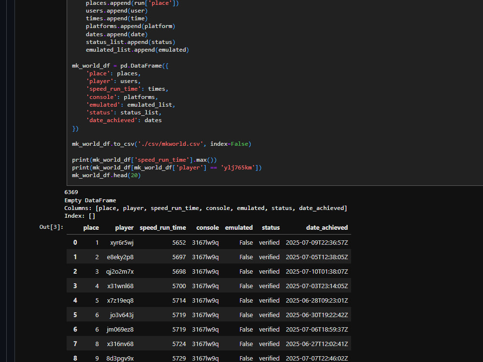Select player cell jo3v643j
Image resolution: width=483 pixels, height=362 pixels.
click(122, 315)
